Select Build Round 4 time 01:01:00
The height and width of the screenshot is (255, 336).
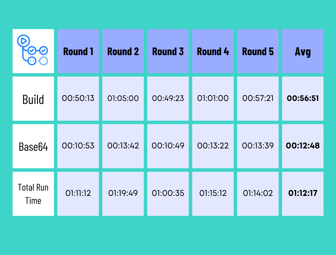[x=213, y=98]
